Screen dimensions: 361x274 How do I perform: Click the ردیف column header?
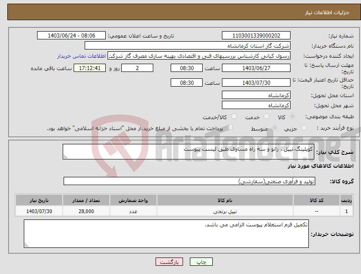pos(346,200)
